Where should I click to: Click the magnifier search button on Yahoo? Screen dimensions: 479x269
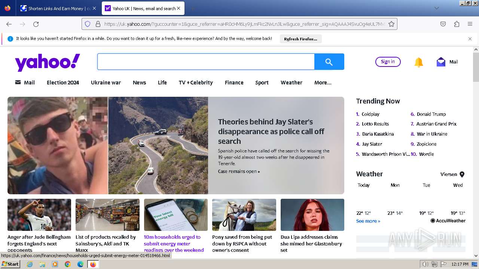(329, 62)
